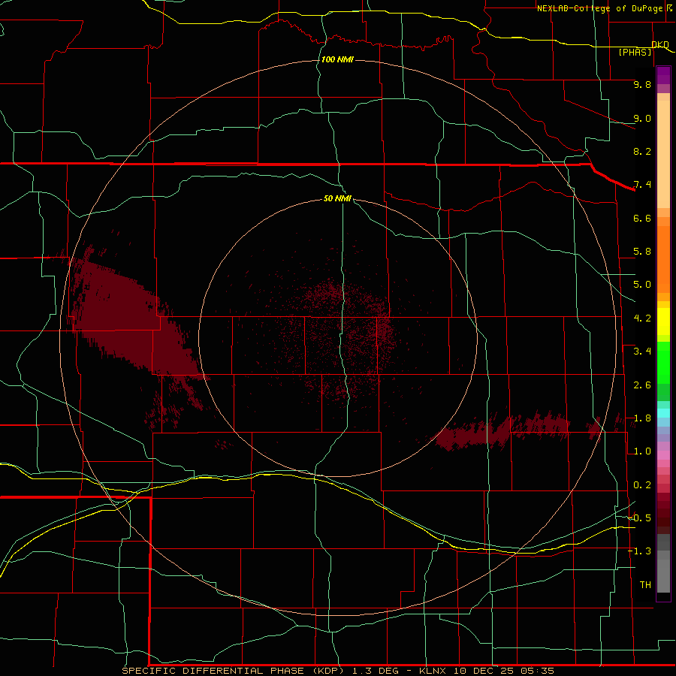676x676 pixels.
Task: Click the 9.8 scale value
Action: (642, 84)
